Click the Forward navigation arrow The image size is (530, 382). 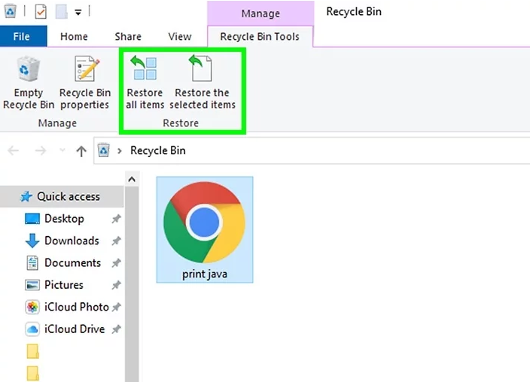41,151
